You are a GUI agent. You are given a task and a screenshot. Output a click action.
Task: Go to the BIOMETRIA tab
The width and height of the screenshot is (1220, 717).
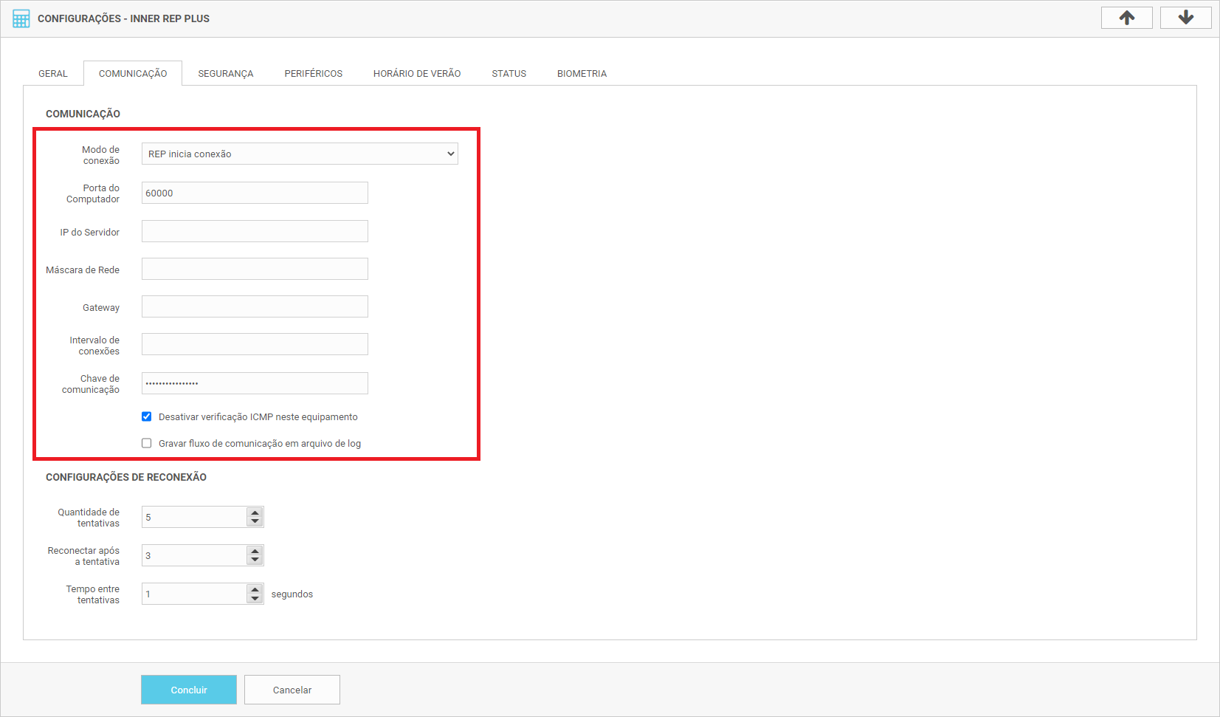pyautogui.click(x=582, y=74)
